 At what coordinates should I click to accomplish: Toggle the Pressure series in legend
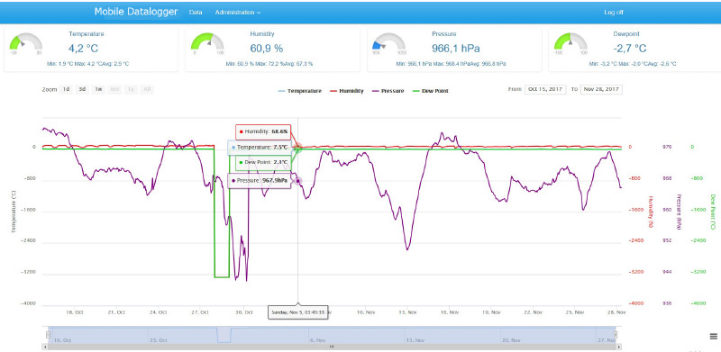pyautogui.click(x=388, y=91)
